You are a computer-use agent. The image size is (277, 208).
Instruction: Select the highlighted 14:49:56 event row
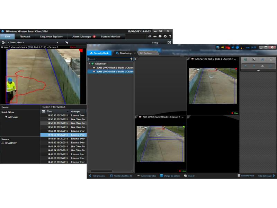pyautogui.click(x=63, y=135)
